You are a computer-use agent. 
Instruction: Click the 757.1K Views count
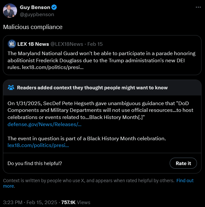pyautogui.click(x=76, y=202)
